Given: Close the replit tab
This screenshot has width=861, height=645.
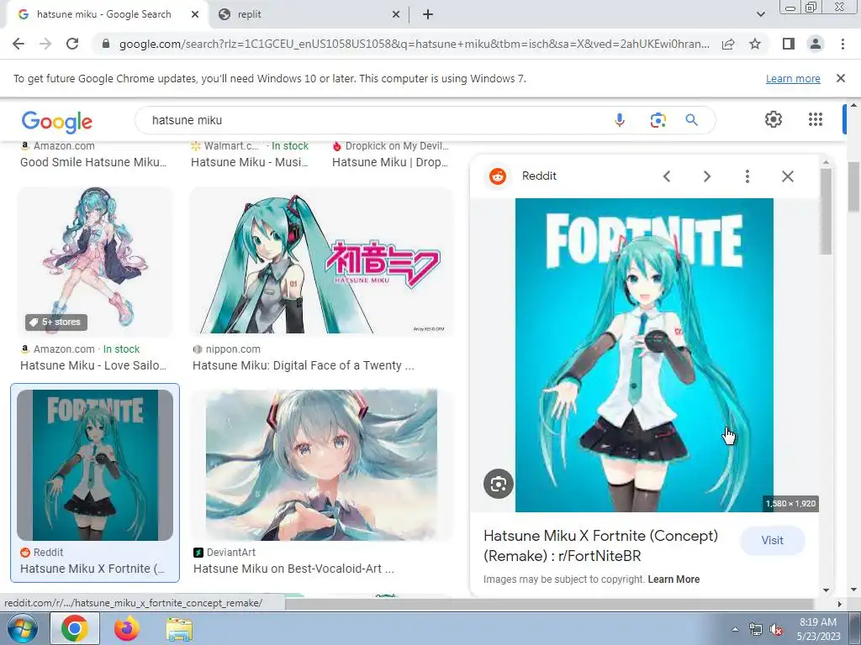Looking at the screenshot, I should 396,15.
